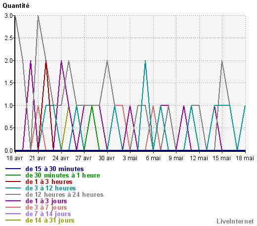Select legend entry 'de 14 à 31 jours'
The image size is (257, 226).
click(x=50, y=221)
